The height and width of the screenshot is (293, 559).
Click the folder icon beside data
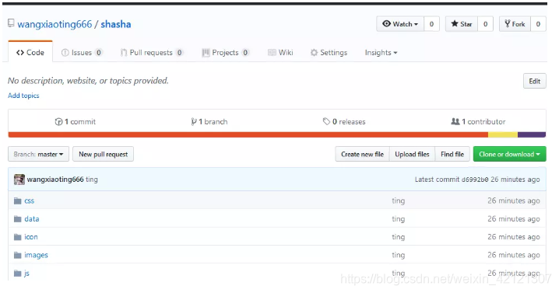[17, 219]
